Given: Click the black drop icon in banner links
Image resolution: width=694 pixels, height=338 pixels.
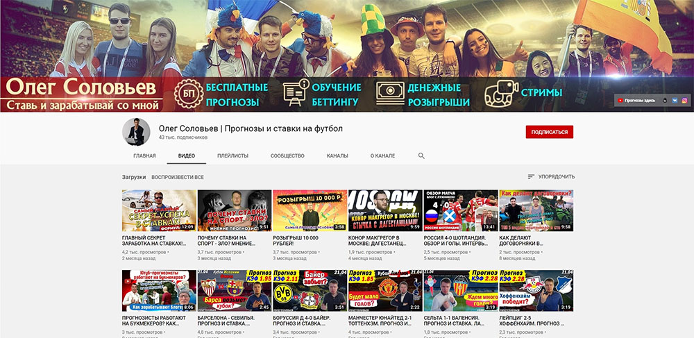Looking at the screenshot, I should (665, 101).
